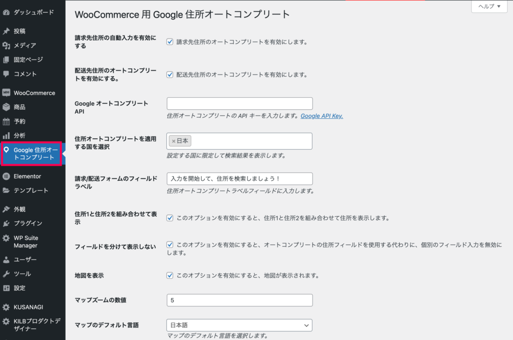This screenshot has height=340, width=513.
Task: Click the Google オートコンプリート API key field
Action: [x=239, y=104]
